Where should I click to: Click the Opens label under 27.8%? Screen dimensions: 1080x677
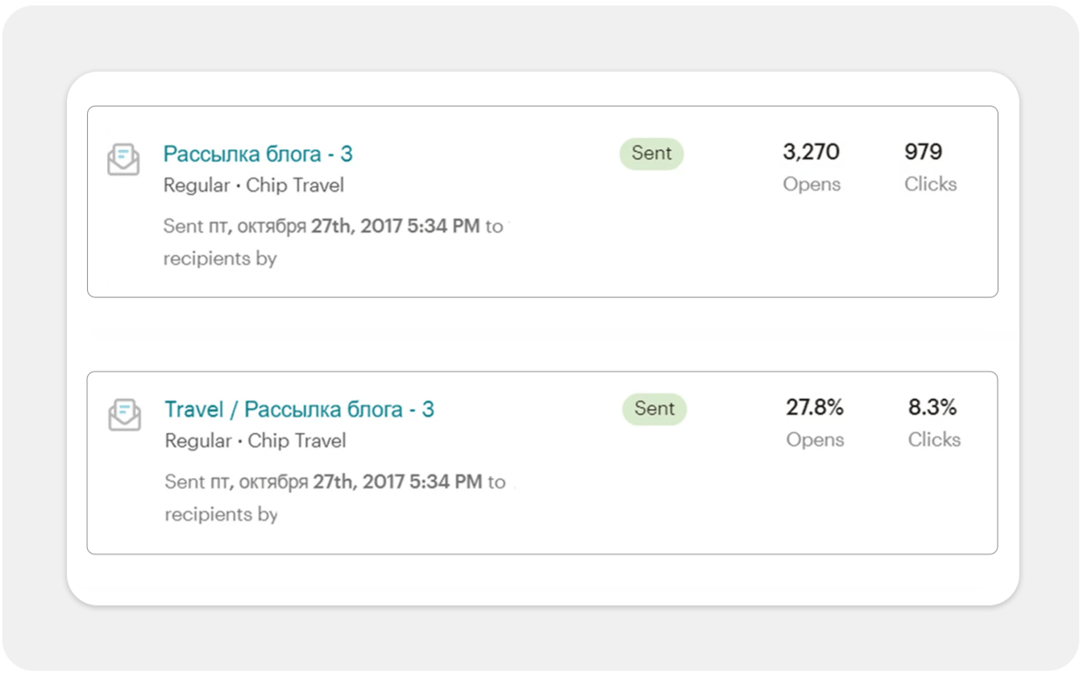coord(815,440)
